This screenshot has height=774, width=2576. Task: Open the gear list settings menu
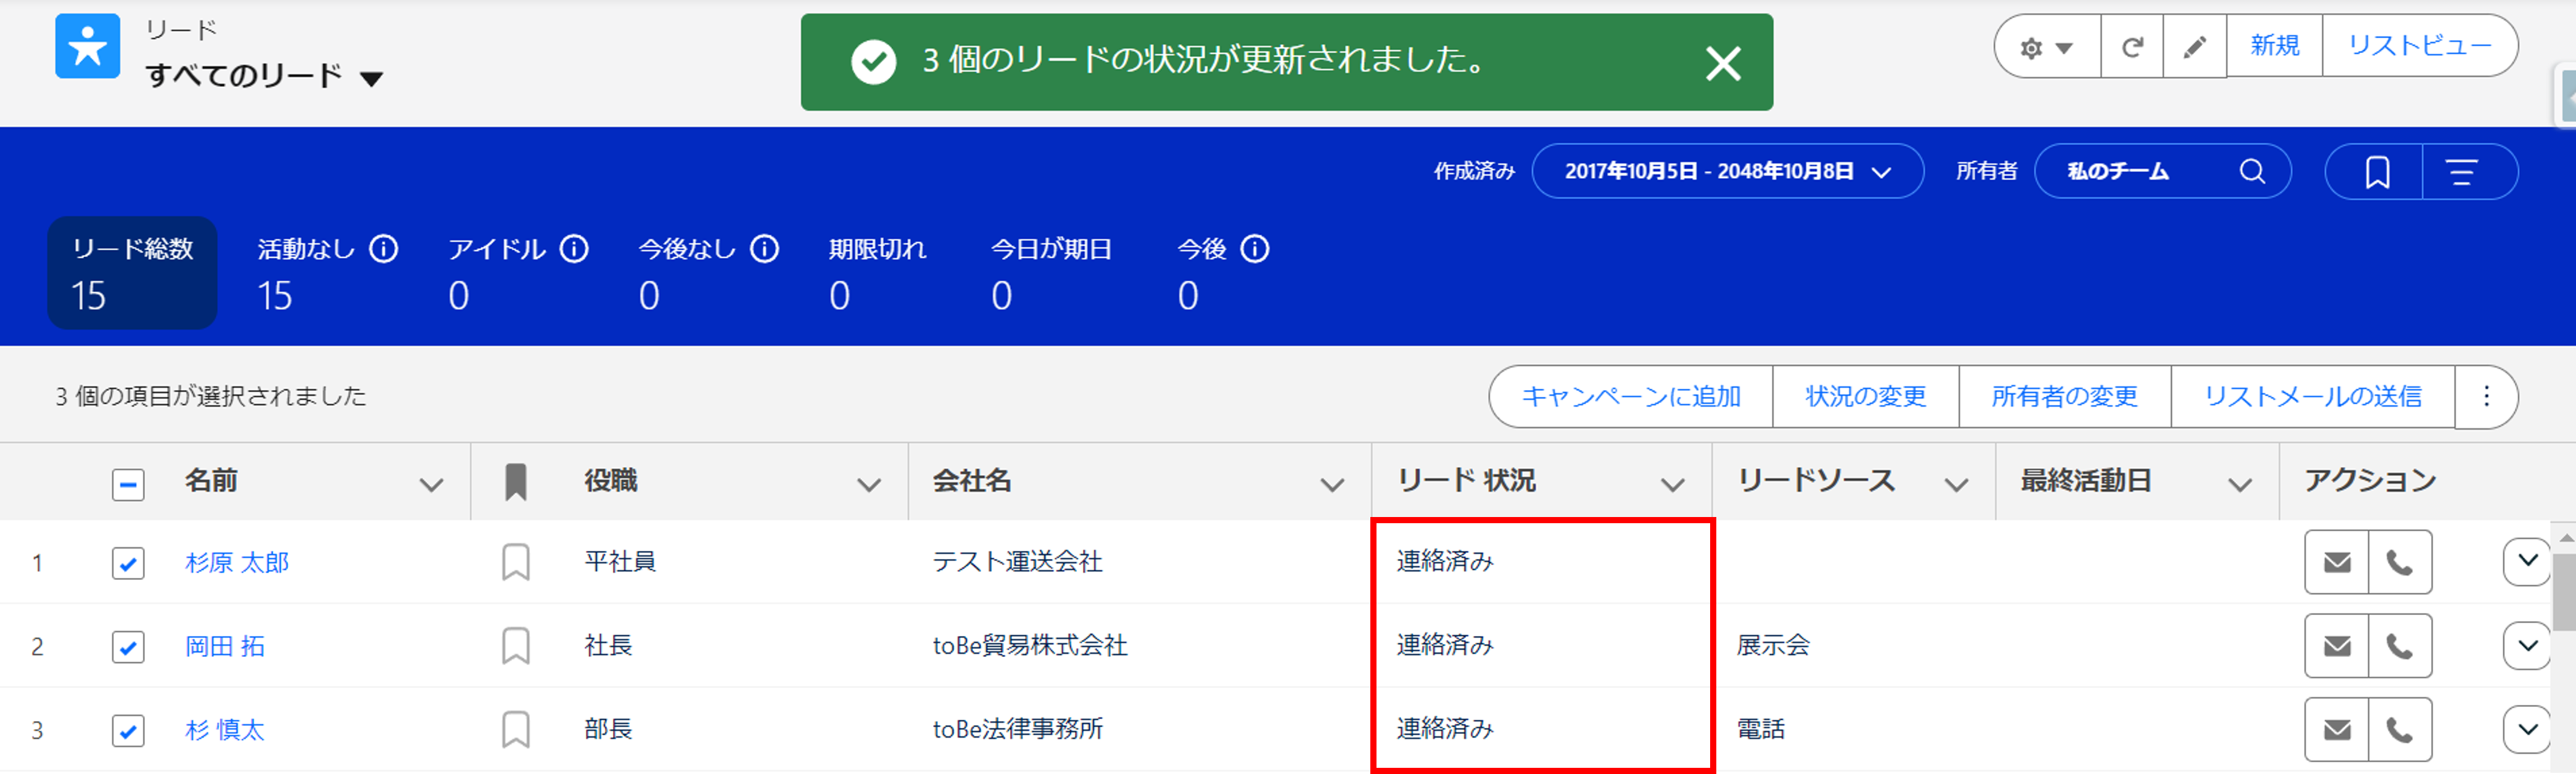coord(2045,47)
